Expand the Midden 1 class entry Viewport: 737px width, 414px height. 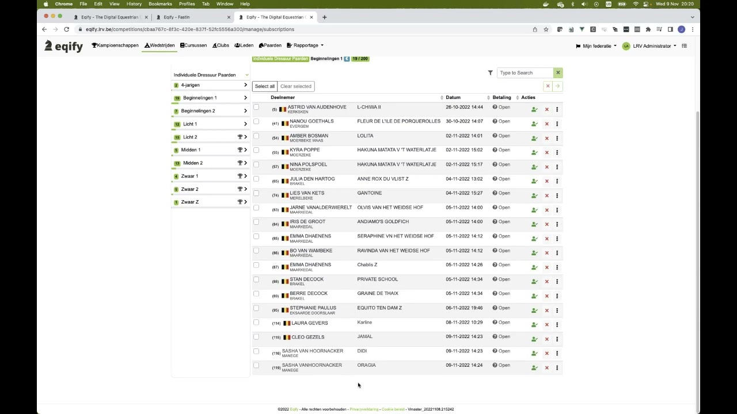(210, 150)
